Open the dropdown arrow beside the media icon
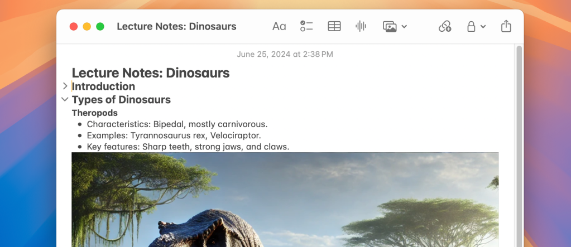 click(x=404, y=26)
